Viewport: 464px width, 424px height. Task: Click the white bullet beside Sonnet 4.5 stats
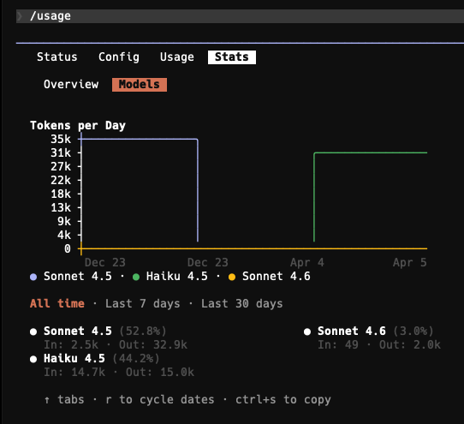click(x=33, y=331)
